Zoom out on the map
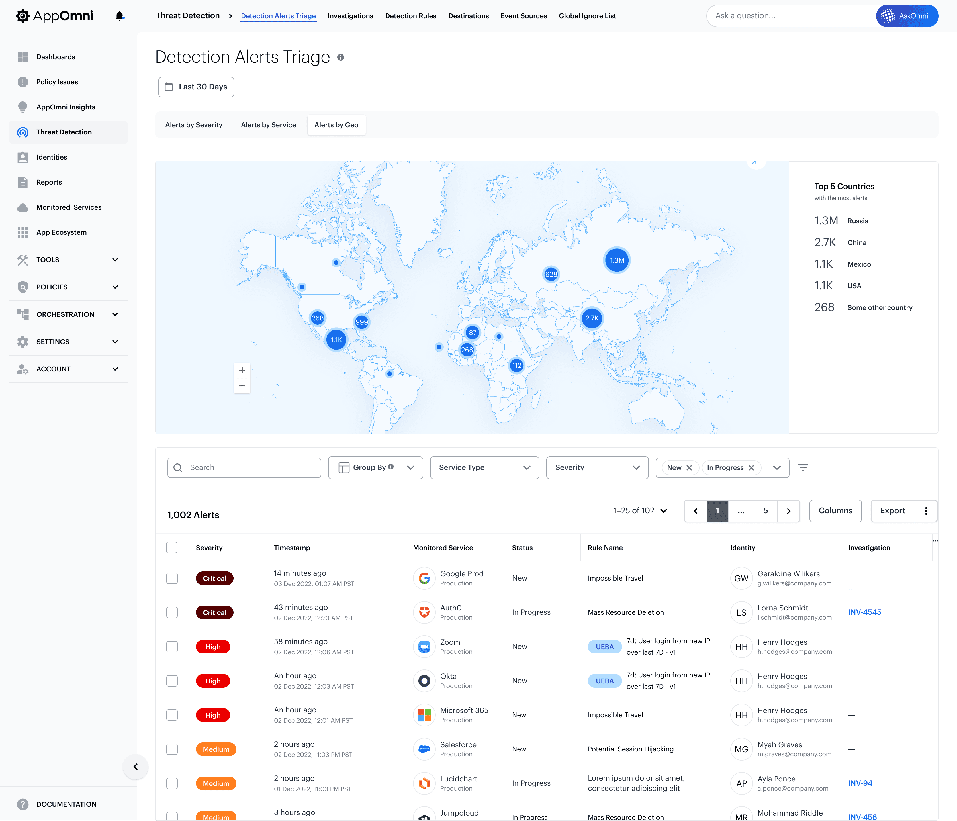The image size is (957, 821). point(242,386)
